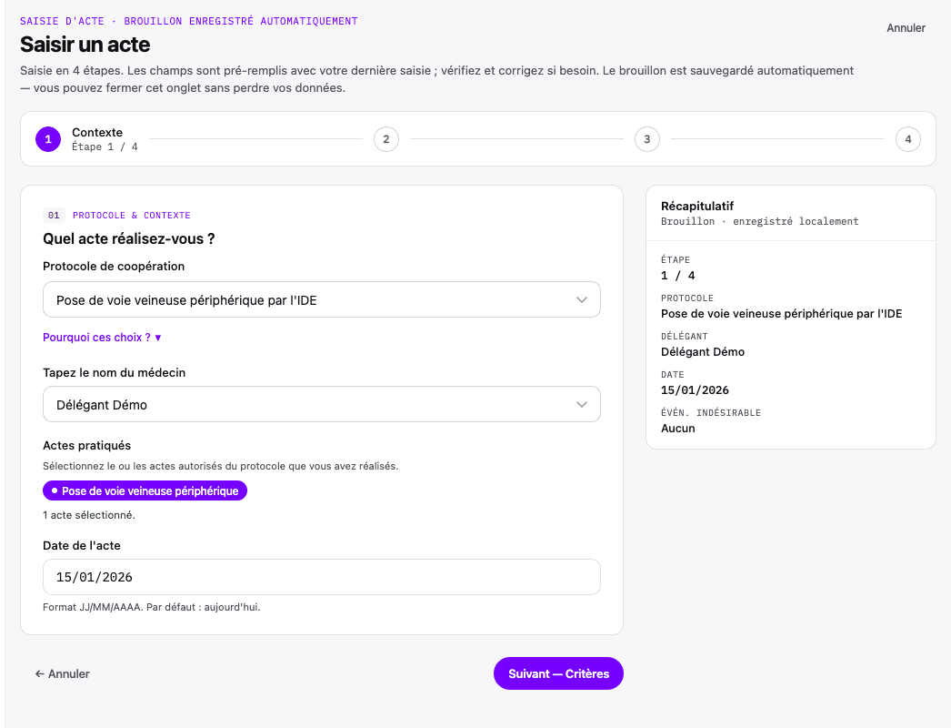Screen dimensions: 951x728
Task: Click the 'Étape 1 / 4' step caption
Action: click(x=105, y=147)
